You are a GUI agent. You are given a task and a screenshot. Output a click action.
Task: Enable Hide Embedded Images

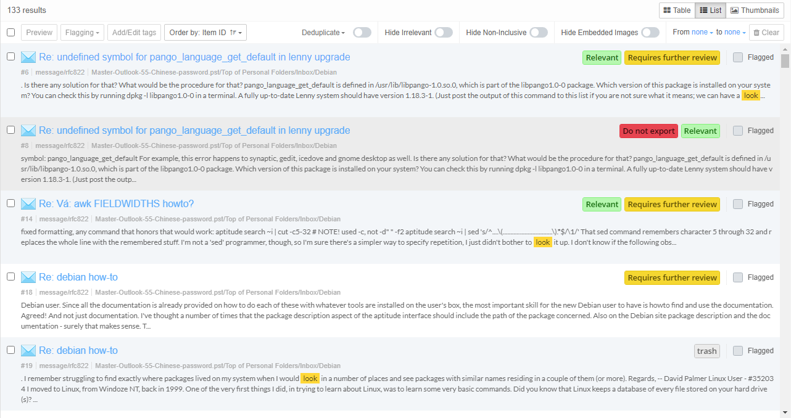point(650,32)
